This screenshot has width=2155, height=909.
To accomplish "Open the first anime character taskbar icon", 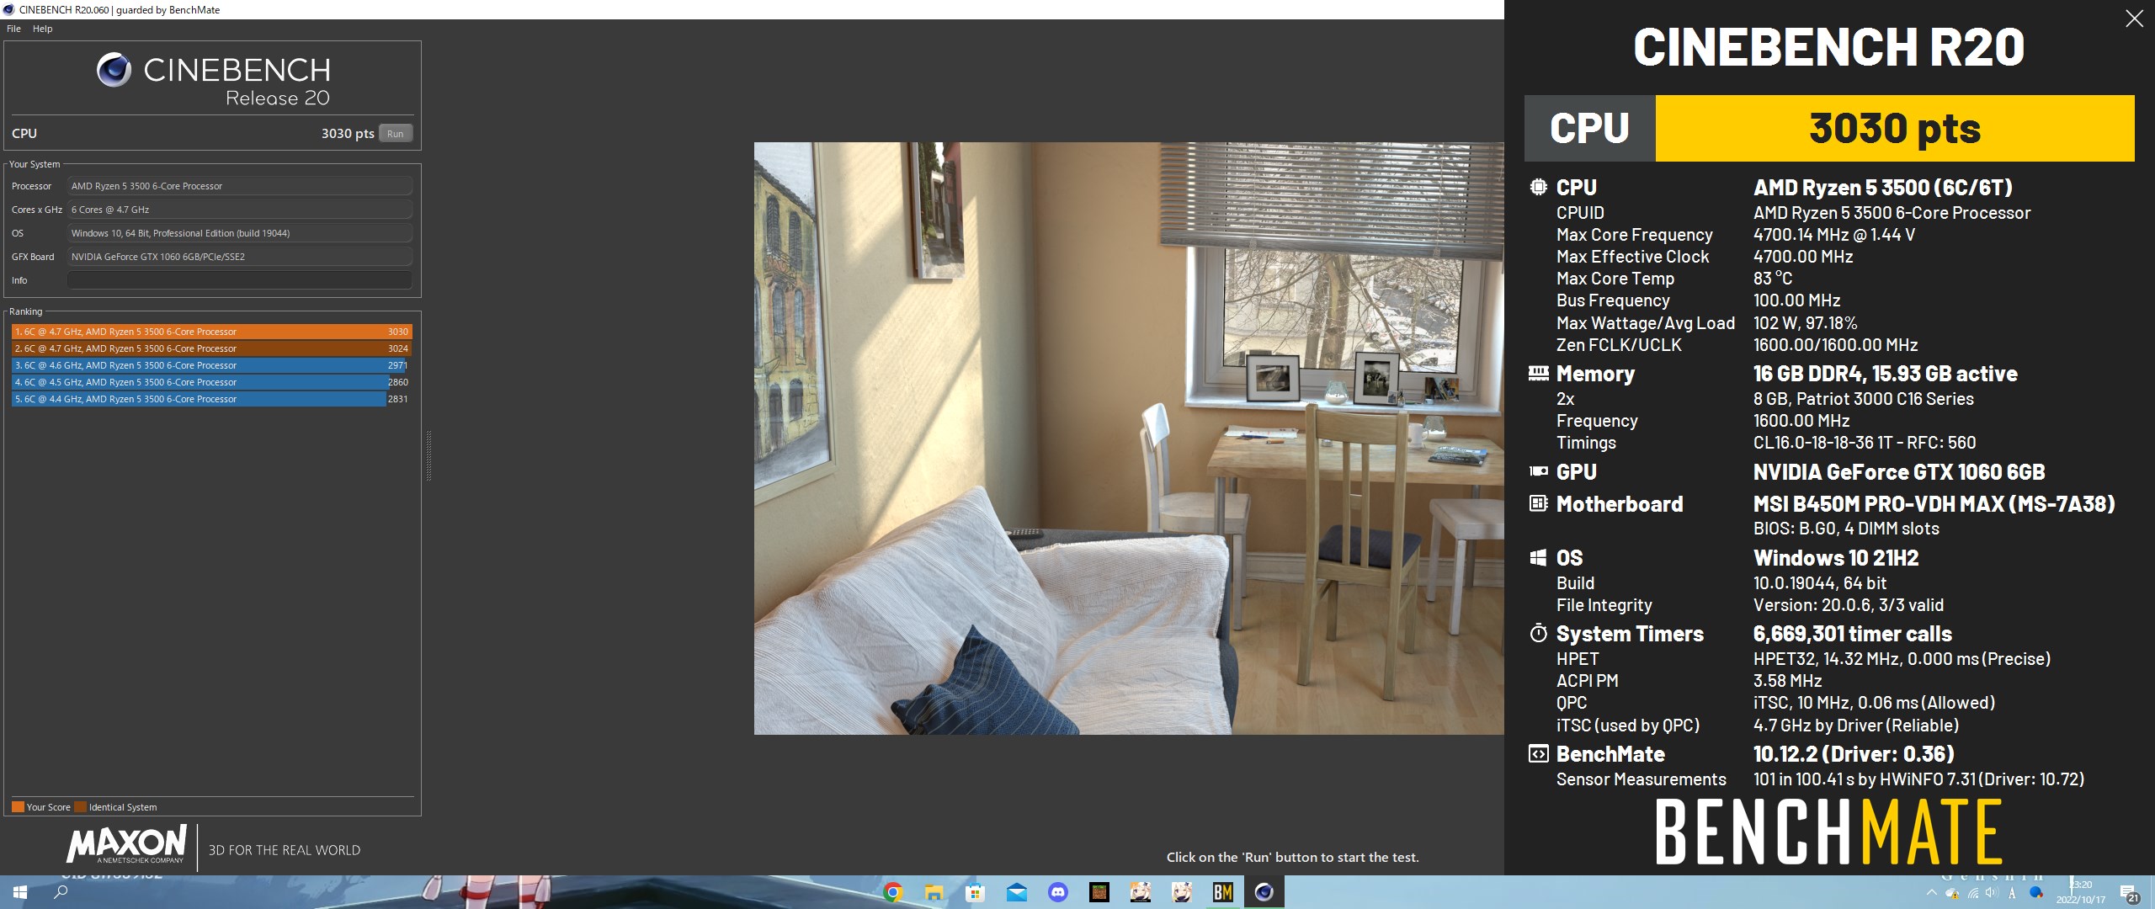I will click(1141, 892).
